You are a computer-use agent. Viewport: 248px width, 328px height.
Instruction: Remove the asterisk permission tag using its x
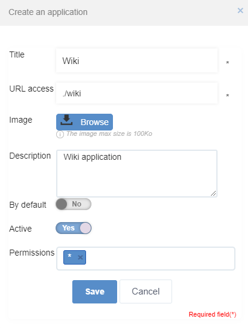tap(80, 257)
